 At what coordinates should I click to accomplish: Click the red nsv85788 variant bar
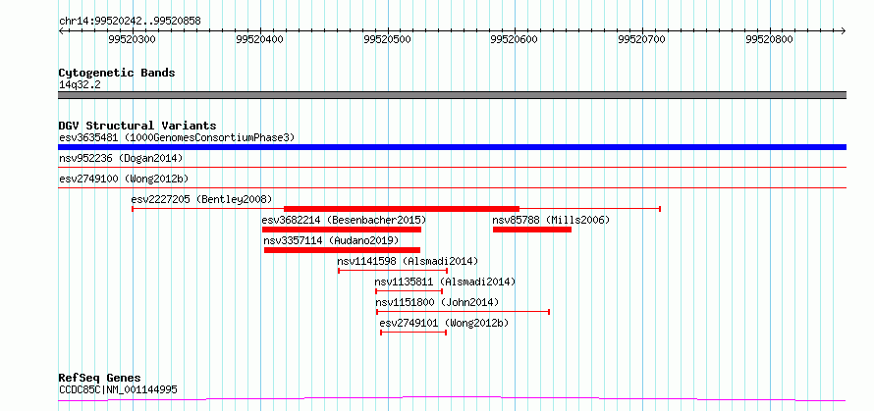(532, 230)
